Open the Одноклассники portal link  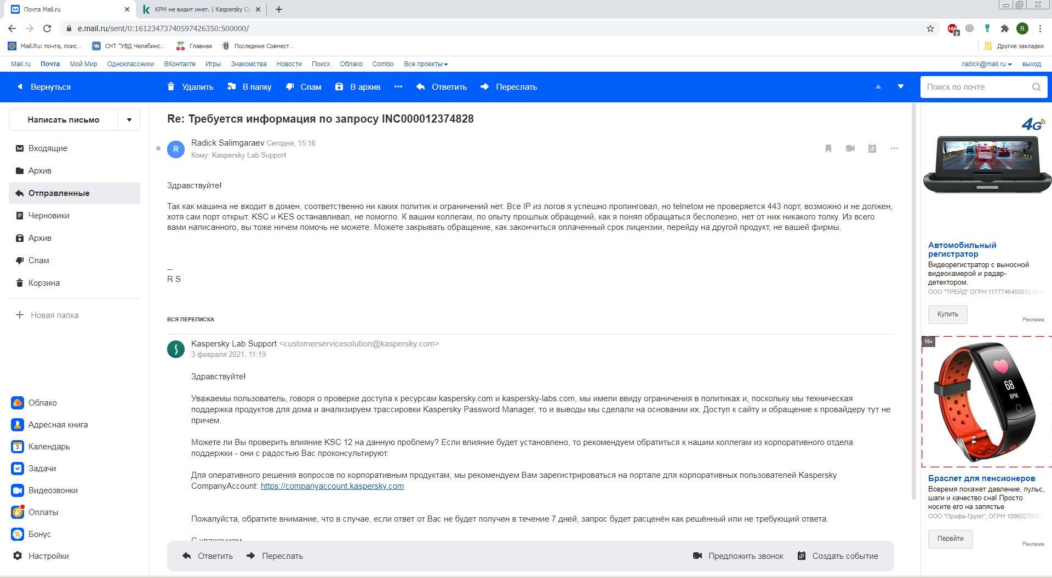pos(130,64)
